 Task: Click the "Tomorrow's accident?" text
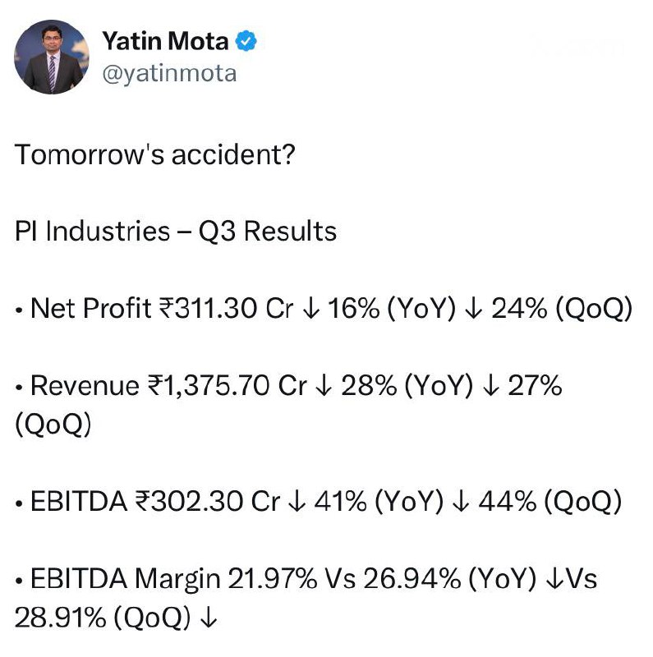pos(154,154)
